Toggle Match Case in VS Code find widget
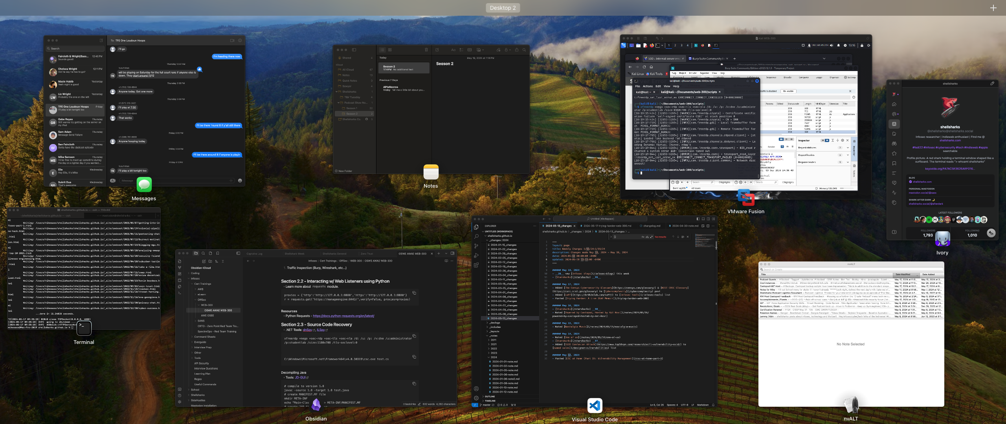The image size is (1006, 424). click(643, 237)
